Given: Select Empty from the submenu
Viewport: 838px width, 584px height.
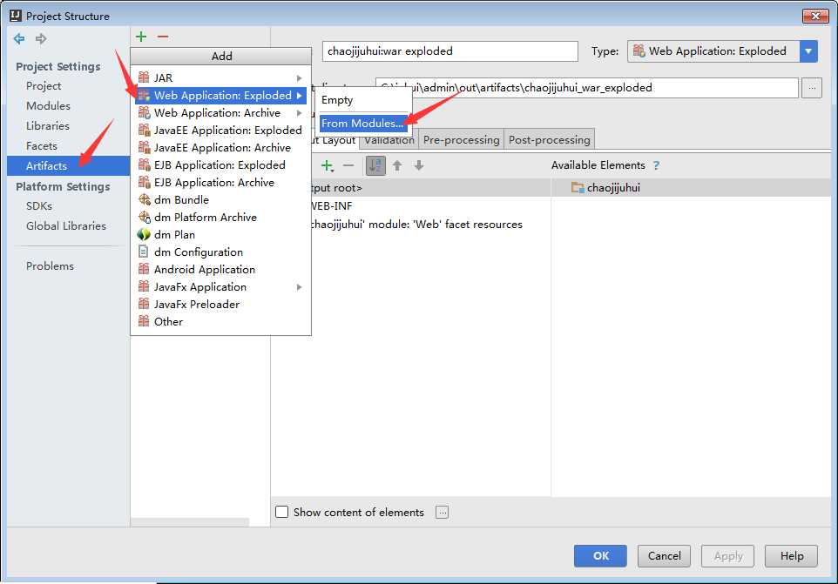Looking at the screenshot, I should [x=363, y=100].
